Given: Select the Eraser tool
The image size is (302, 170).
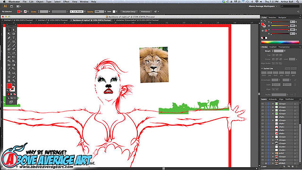Looking at the screenshot, I should 14,49.
